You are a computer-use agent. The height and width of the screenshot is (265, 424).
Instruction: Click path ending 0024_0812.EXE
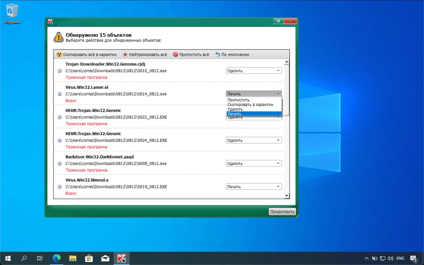[116, 140]
